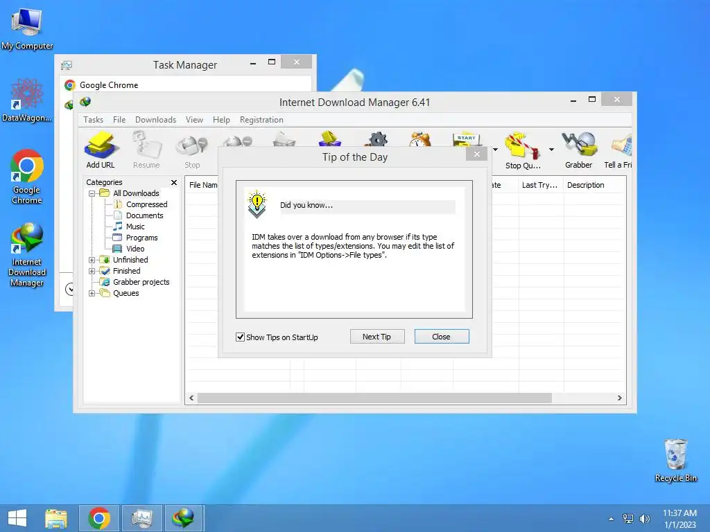Select the Video category

point(135,249)
